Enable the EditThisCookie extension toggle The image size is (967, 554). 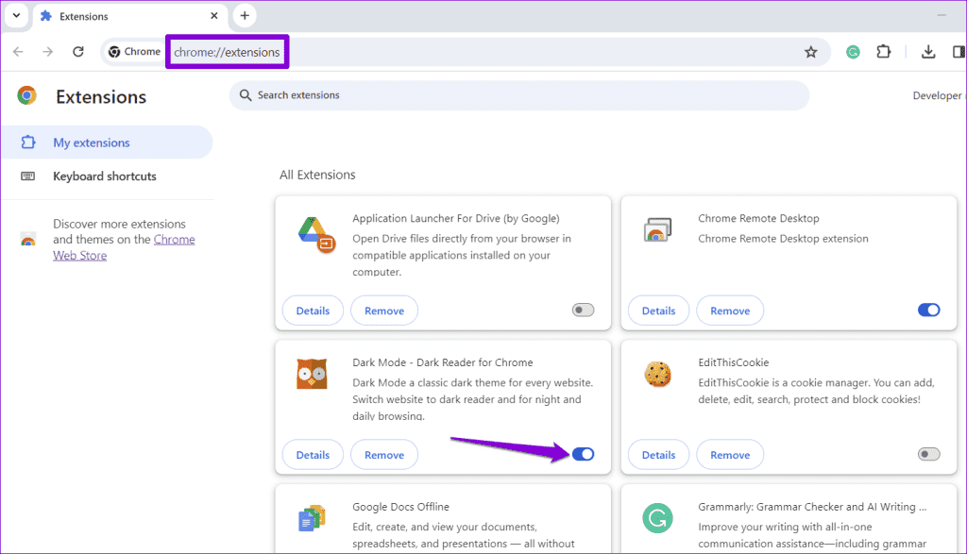(x=928, y=455)
